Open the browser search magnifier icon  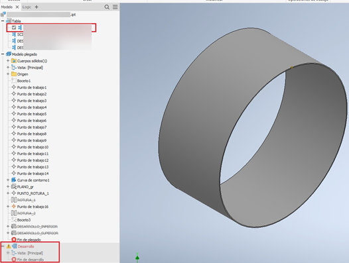click(x=107, y=7)
